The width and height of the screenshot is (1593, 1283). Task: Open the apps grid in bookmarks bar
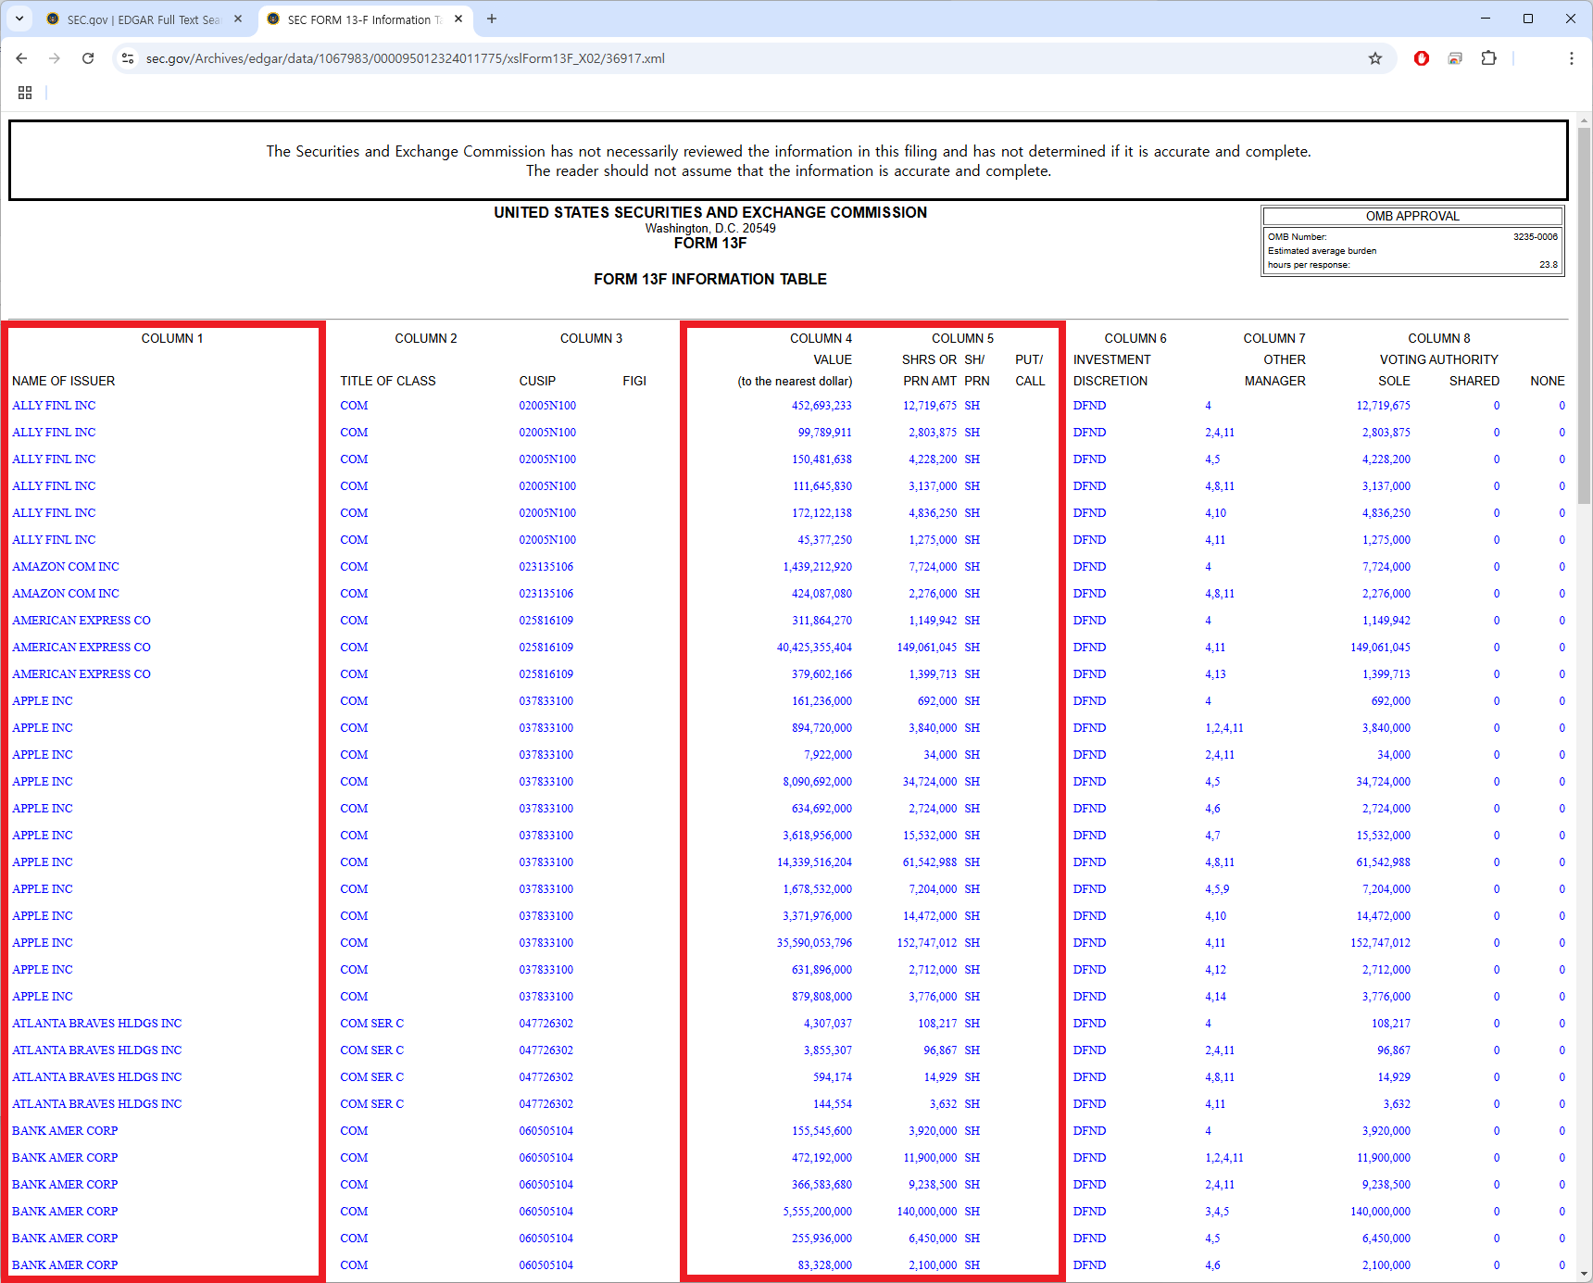pos(25,93)
